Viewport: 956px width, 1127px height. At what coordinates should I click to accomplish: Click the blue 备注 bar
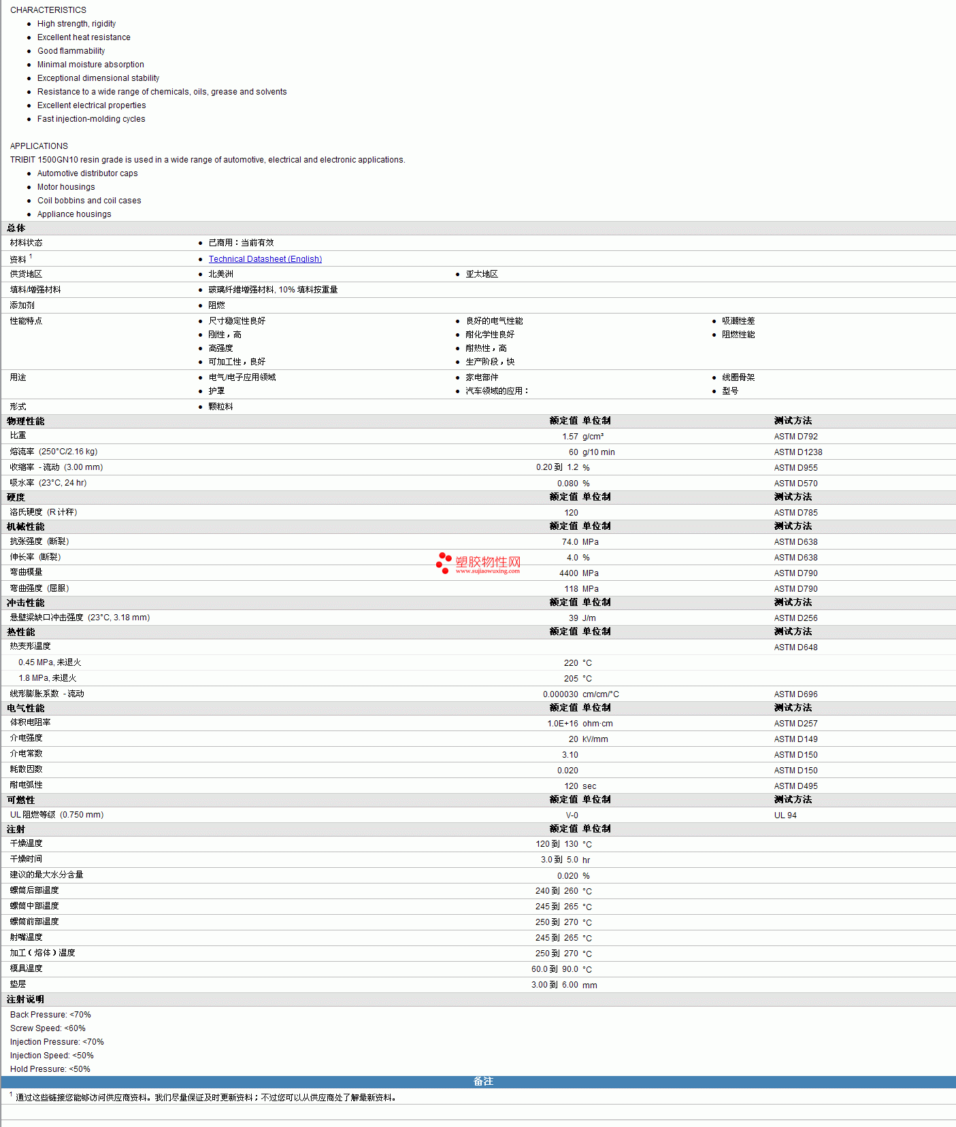(478, 1081)
